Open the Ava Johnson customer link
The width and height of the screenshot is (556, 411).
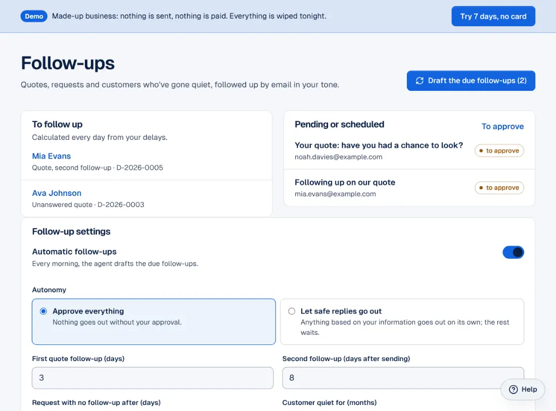[x=57, y=193]
